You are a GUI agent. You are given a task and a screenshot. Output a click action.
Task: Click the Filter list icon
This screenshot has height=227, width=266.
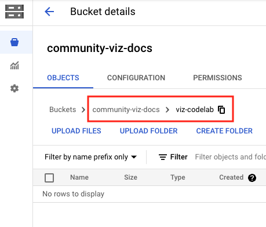(x=163, y=157)
